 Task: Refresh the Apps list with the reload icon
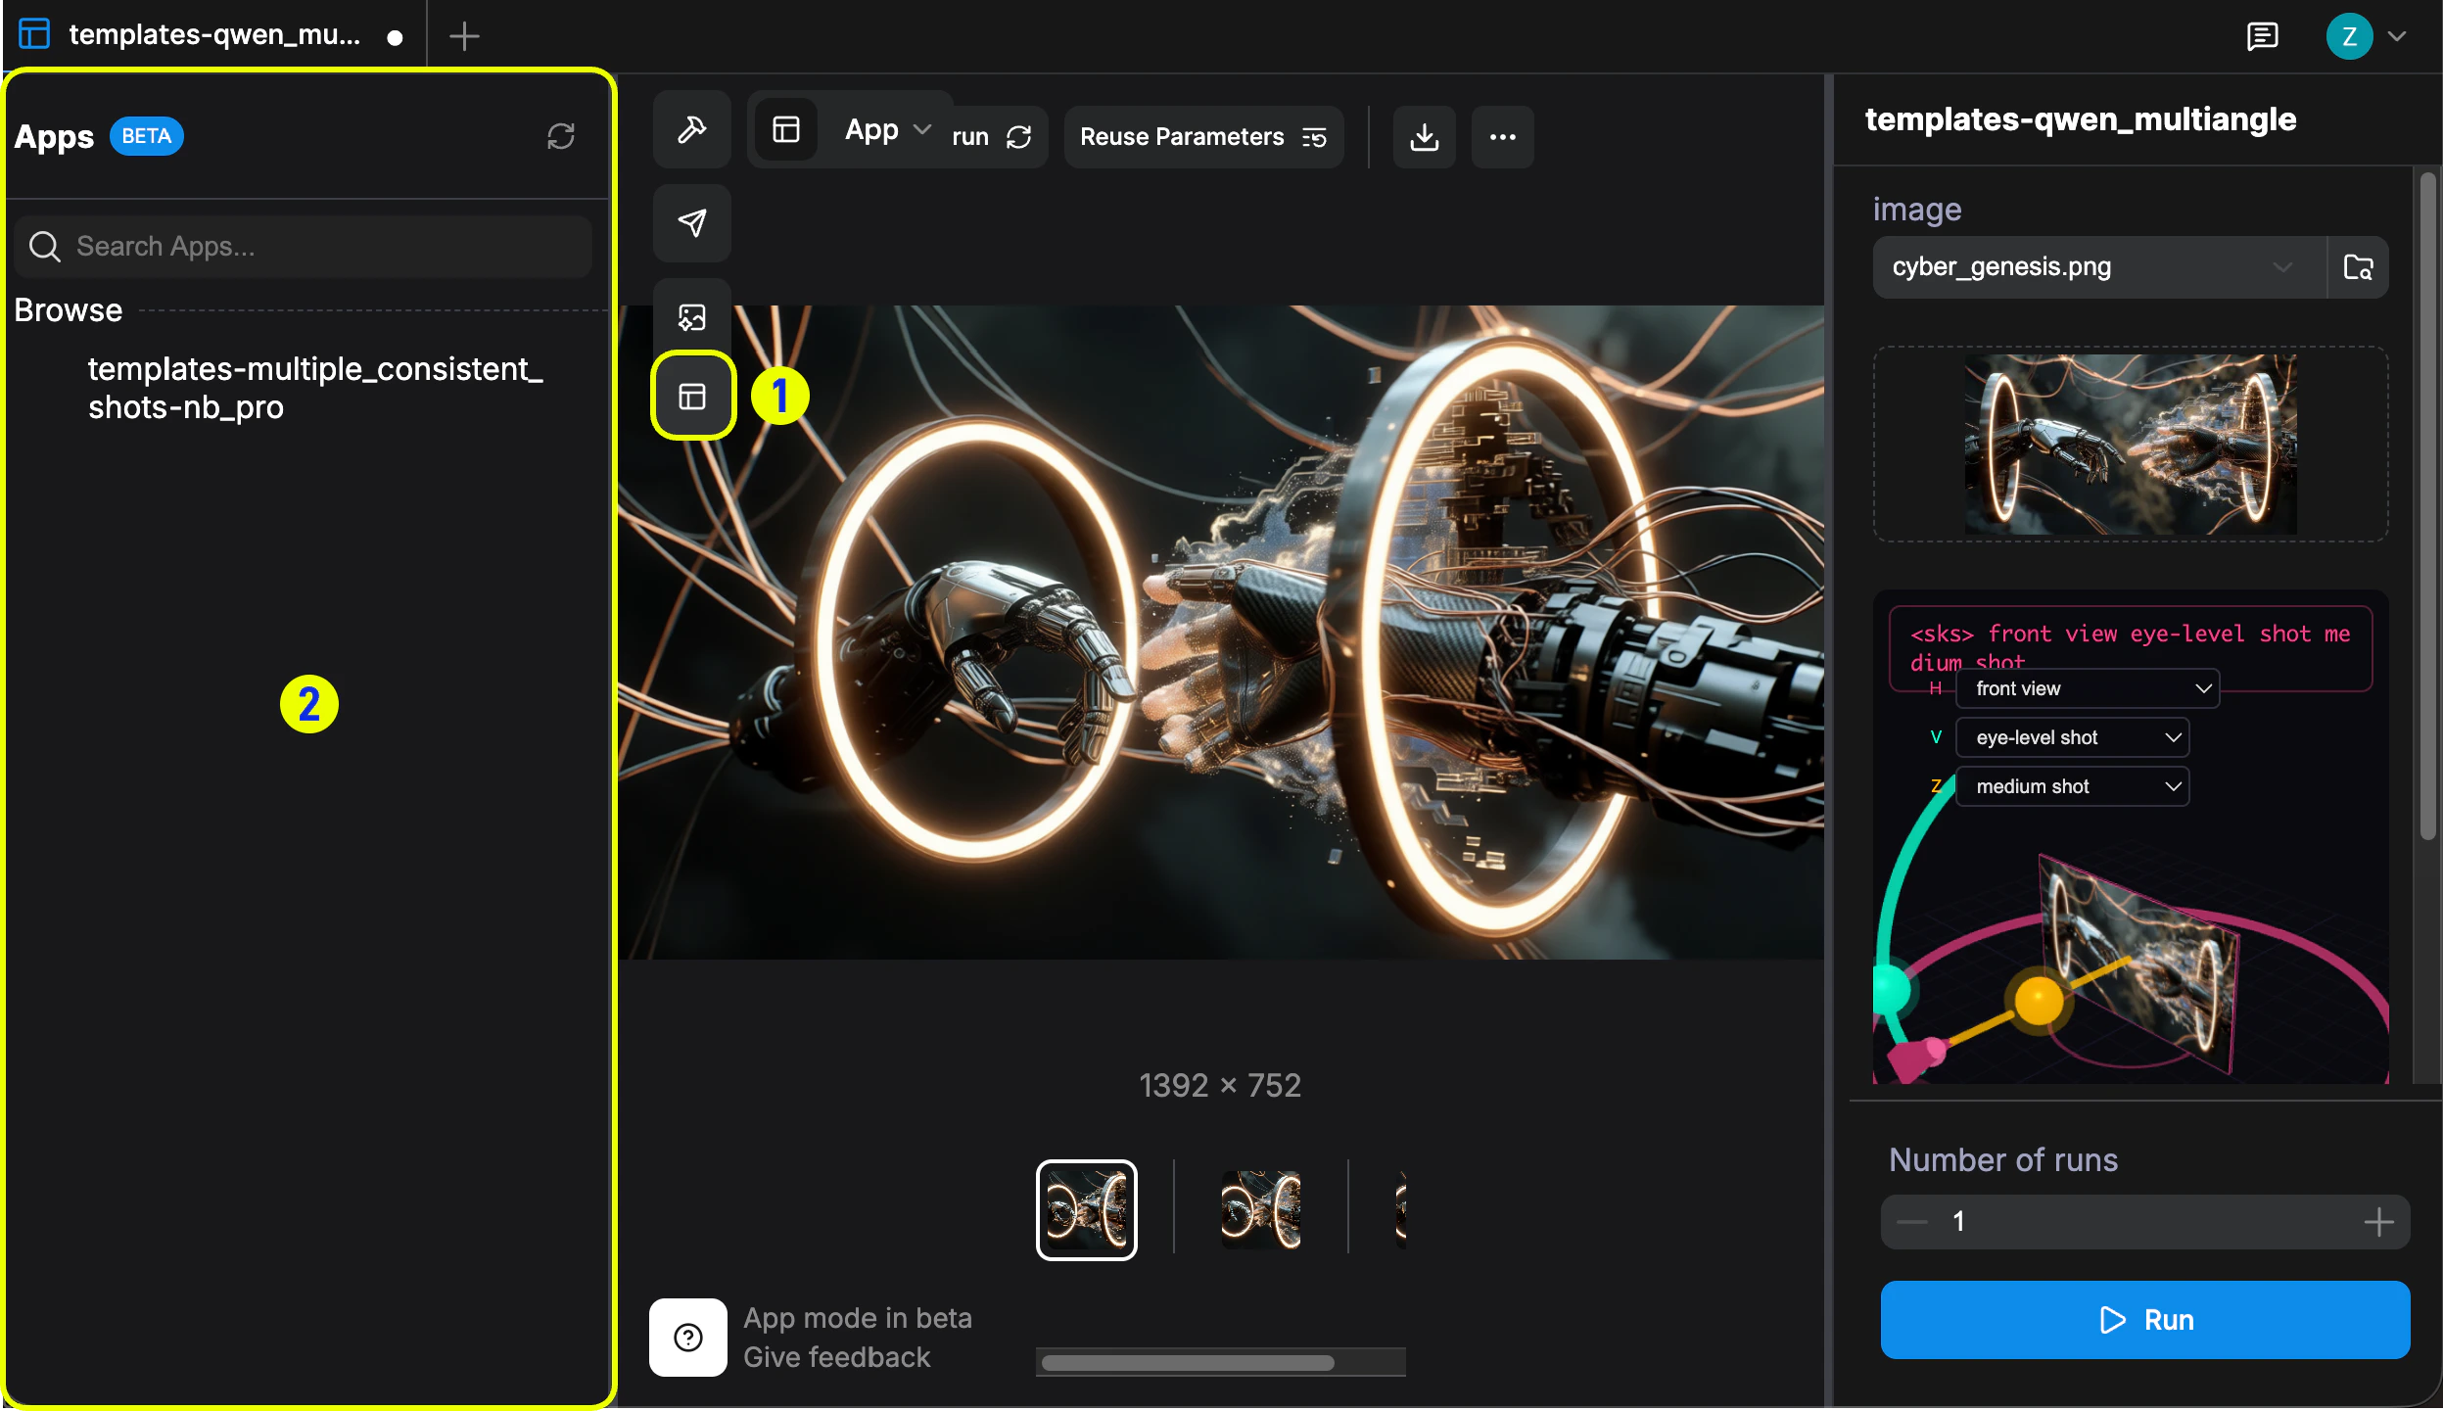tap(560, 136)
